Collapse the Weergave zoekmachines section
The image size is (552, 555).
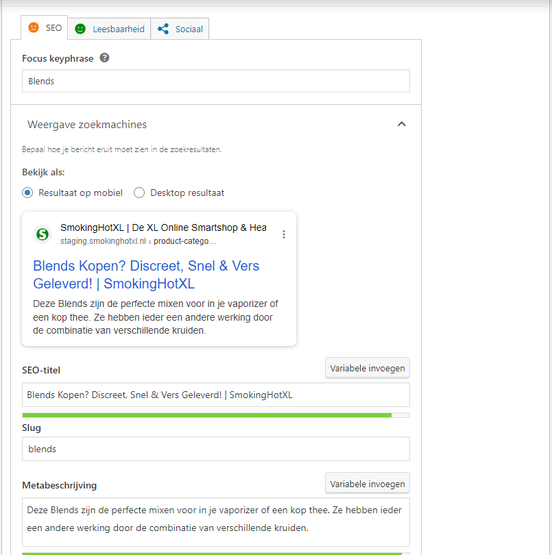pos(401,124)
